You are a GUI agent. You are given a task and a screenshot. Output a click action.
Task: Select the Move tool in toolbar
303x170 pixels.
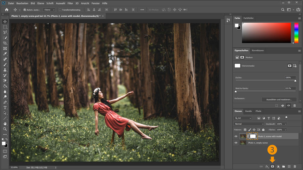[5, 22]
